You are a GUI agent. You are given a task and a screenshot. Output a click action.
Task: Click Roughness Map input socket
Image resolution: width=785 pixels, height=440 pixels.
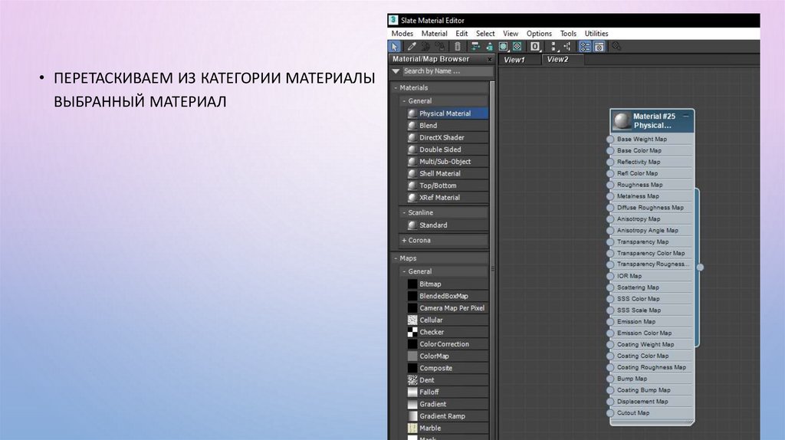609,185
